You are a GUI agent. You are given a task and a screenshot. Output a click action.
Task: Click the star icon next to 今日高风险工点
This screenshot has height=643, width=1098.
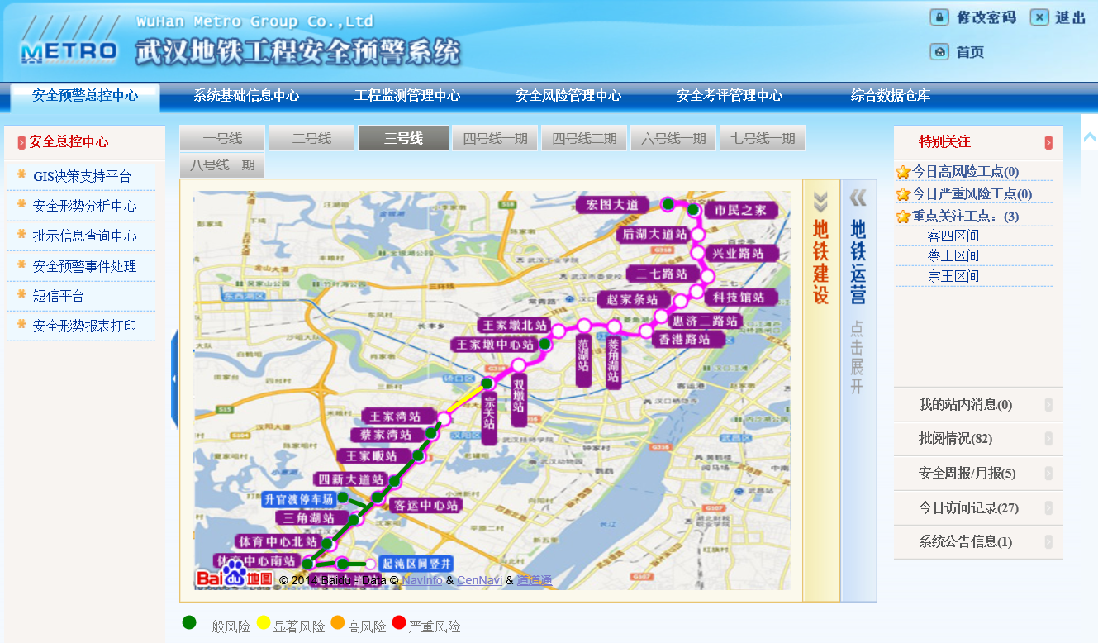coord(903,172)
